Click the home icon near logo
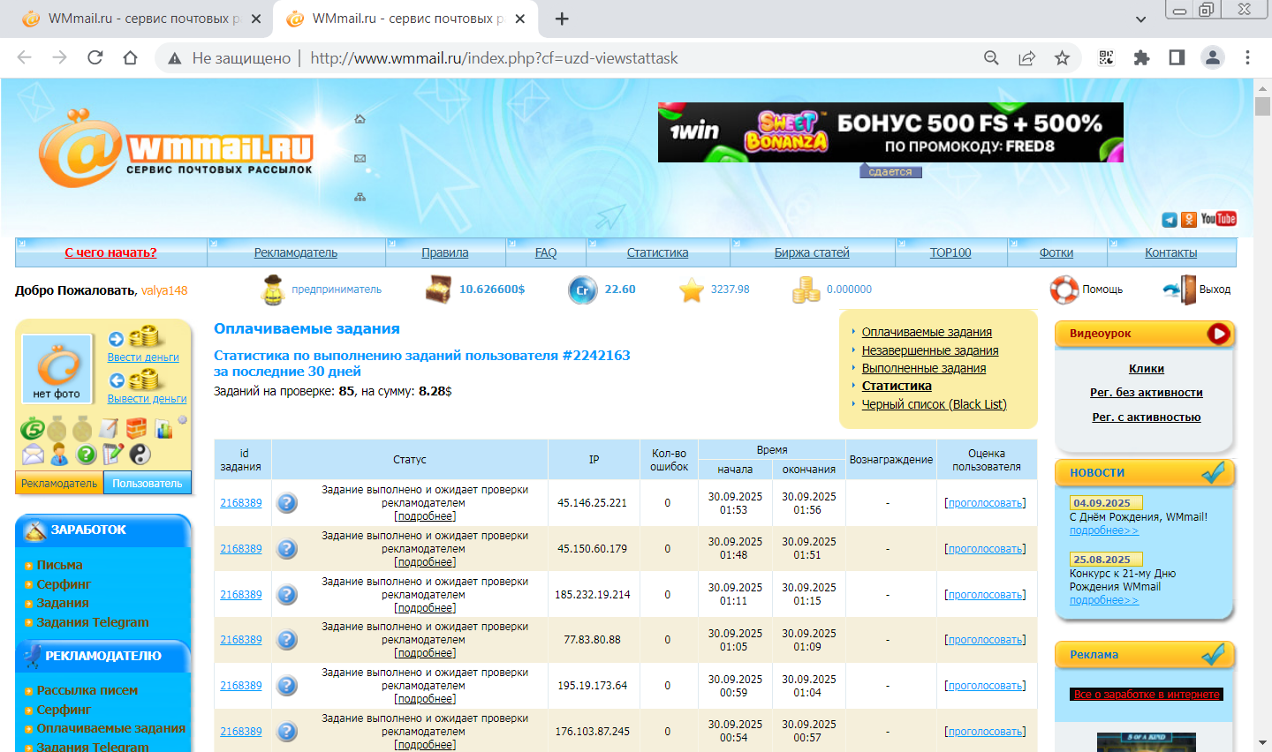Image resolution: width=1272 pixels, height=752 pixels. (360, 119)
